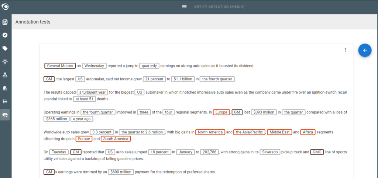Select the $800 million entity chip
The width and height of the screenshot is (378, 178).
coord(121,172)
